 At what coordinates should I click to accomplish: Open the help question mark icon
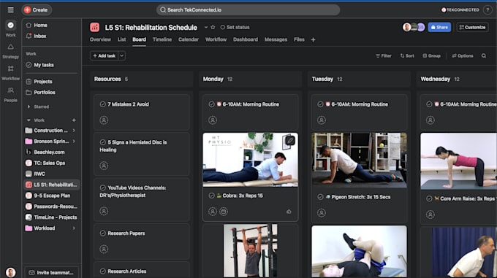pyautogui.click(x=487, y=9)
